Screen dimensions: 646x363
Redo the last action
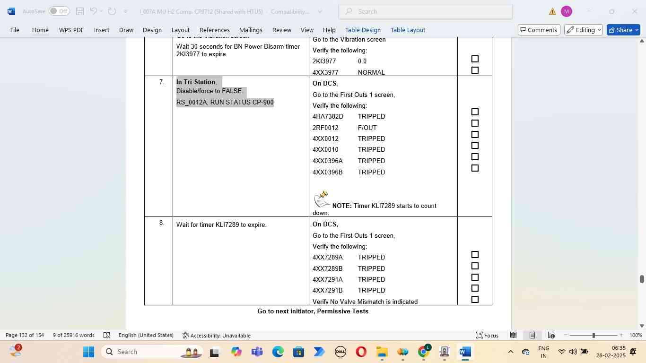pyautogui.click(x=112, y=11)
